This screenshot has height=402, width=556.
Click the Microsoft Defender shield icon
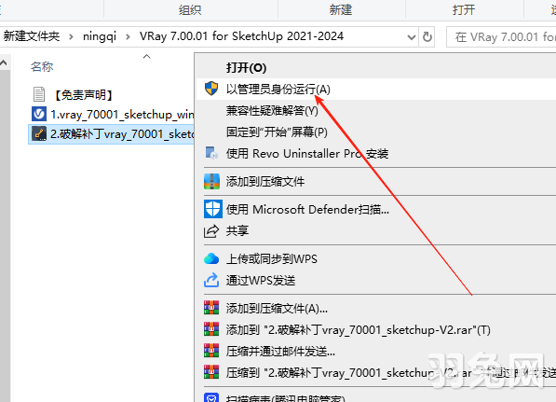coord(212,209)
